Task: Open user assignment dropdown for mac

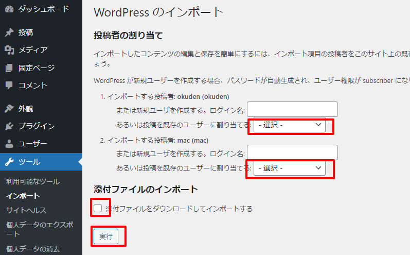Action: click(289, 168)
